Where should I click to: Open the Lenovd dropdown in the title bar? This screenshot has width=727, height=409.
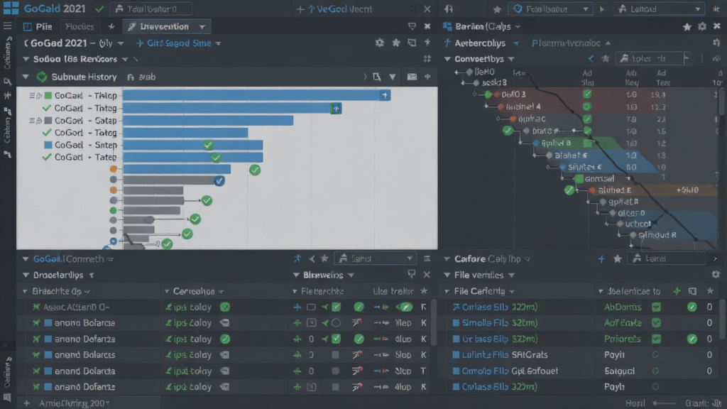(659, 9)
